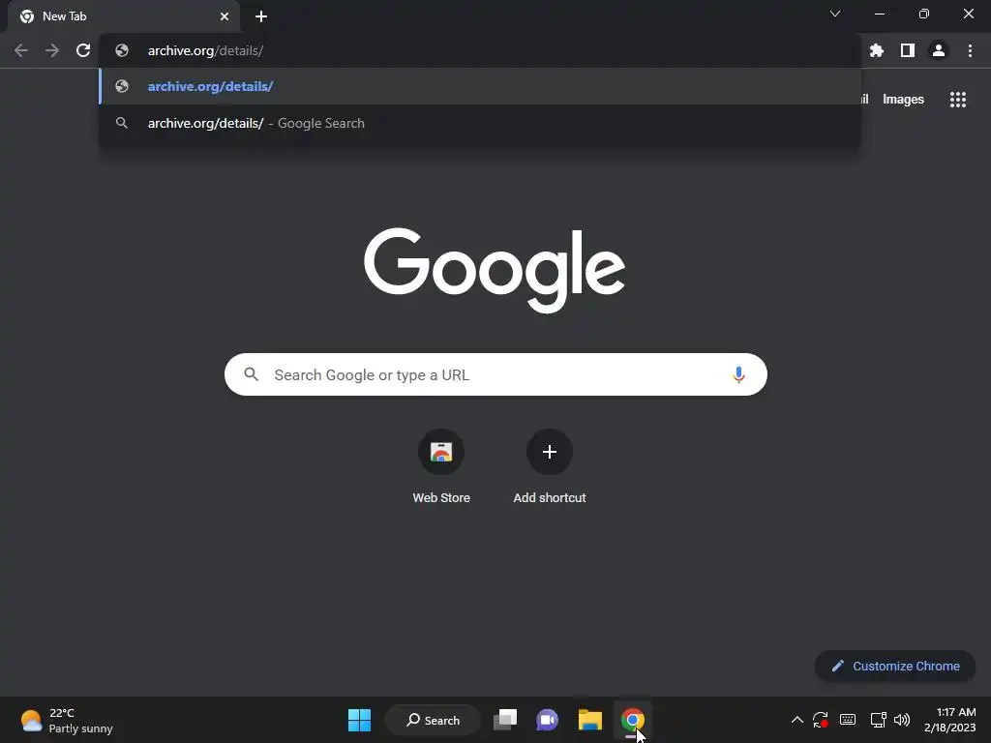Screen dimensions: 991x743
Task: Click the search magnifier in Google box
Action: [251, 374]
